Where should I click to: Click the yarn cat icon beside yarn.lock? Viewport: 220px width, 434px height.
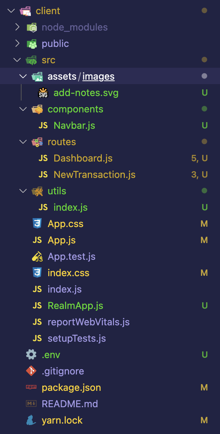pos(31,421)
